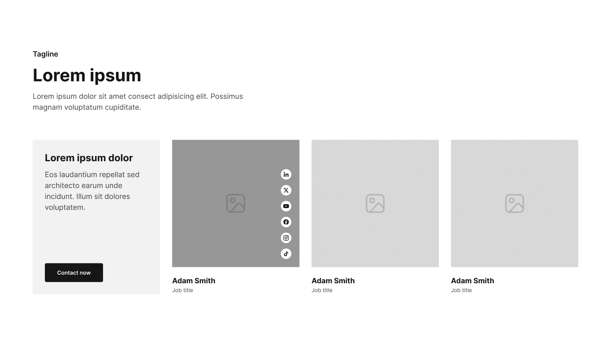
Task: Open the X (Twitter) social icon
Action: [x=286, y=190]
